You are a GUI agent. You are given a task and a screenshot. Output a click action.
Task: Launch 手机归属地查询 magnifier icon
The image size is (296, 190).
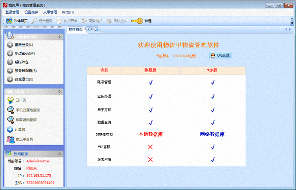pyautogui.click(x=10, y=110)
